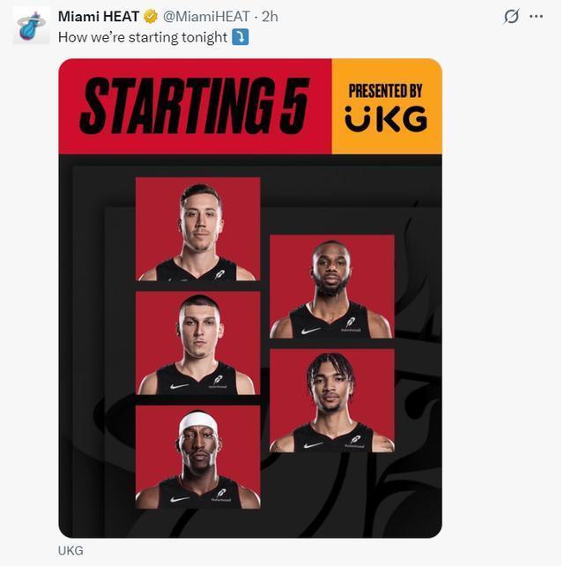Click the PRESENTED BY text
This screenshot has height=566, width=564.
385,91
